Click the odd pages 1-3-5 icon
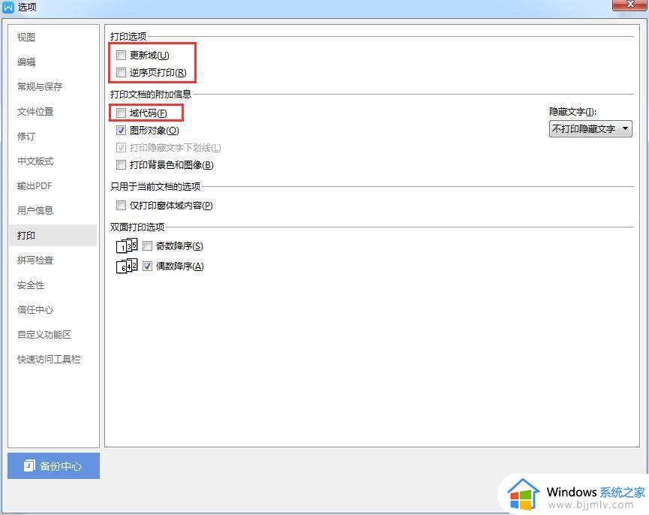649x515 pixels. pos(127,245)
